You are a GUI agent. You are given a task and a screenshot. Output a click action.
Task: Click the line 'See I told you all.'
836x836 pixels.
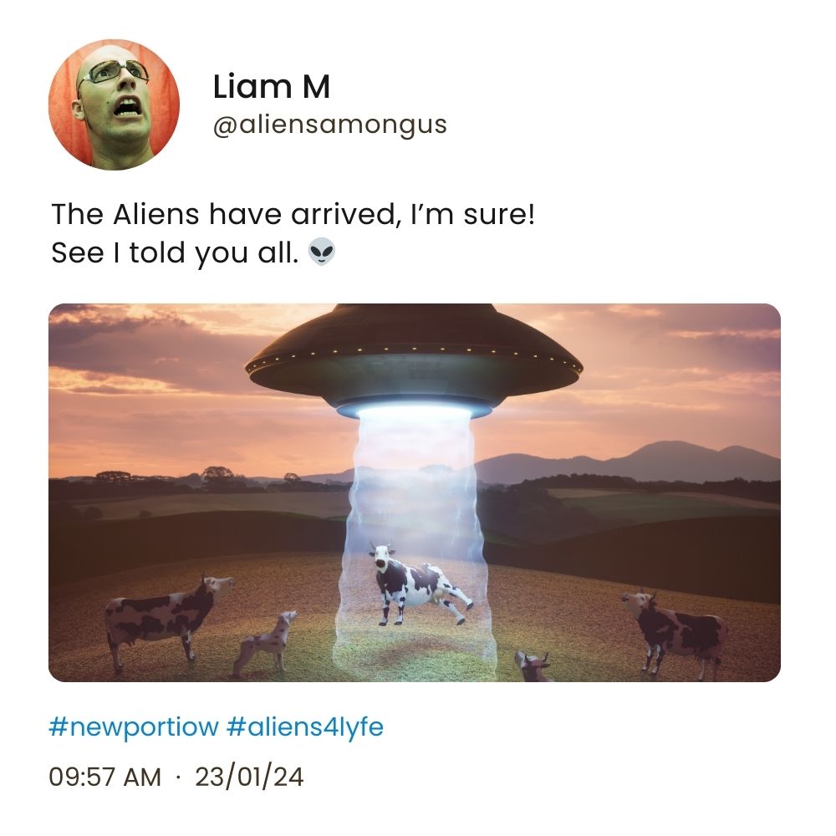pyautogui.click(x=175, y=252)
